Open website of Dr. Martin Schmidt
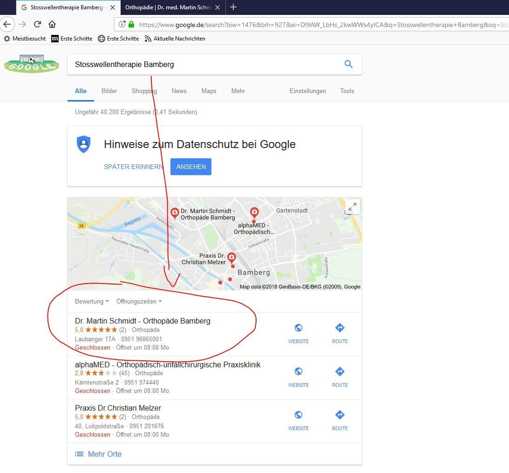The width and height of the screenshot is (509, 473). (299, 333)
